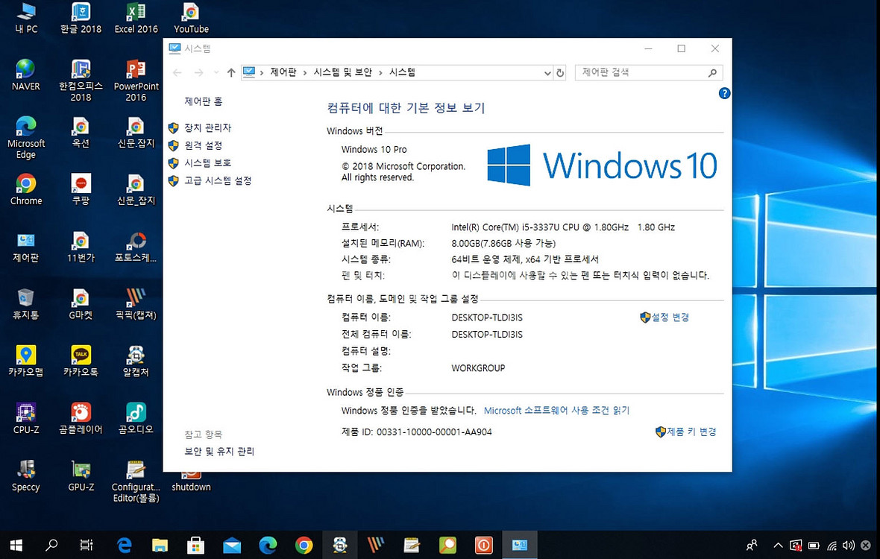The height and width of the screenshot is (559, 880).
Task: Select 카카오맵 desktop icon
Action: [26, 361]
